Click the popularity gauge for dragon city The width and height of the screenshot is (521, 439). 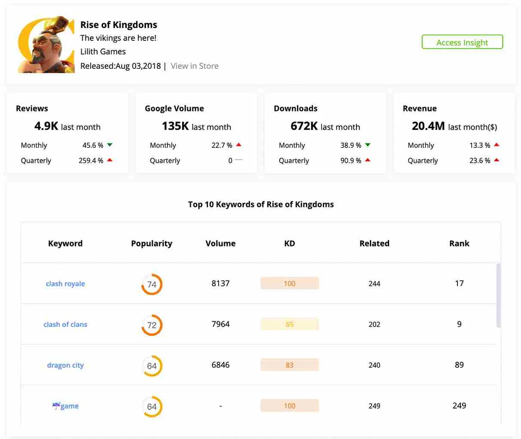152,366
